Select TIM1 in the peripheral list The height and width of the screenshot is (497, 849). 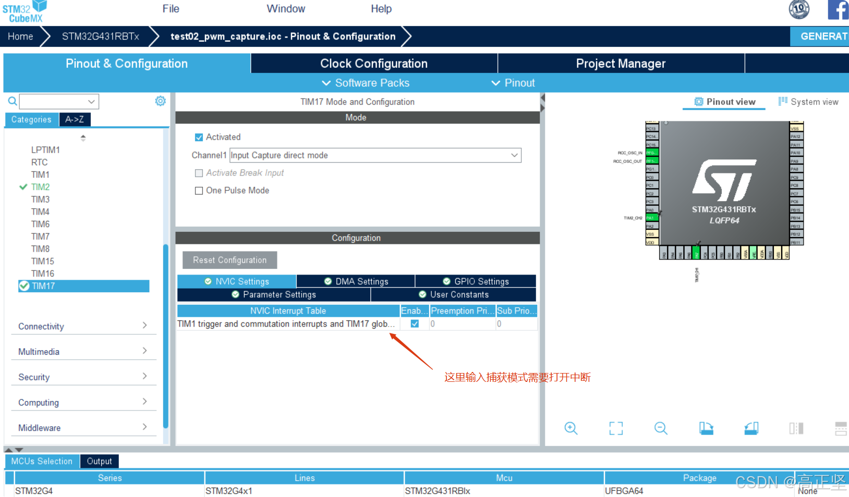(x=40, y=175)
